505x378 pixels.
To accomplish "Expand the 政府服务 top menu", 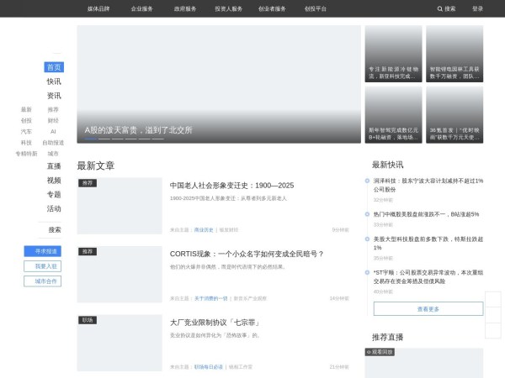I will point(185,8).
